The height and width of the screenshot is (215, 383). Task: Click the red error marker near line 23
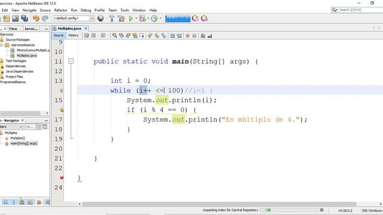click(62, 178)
